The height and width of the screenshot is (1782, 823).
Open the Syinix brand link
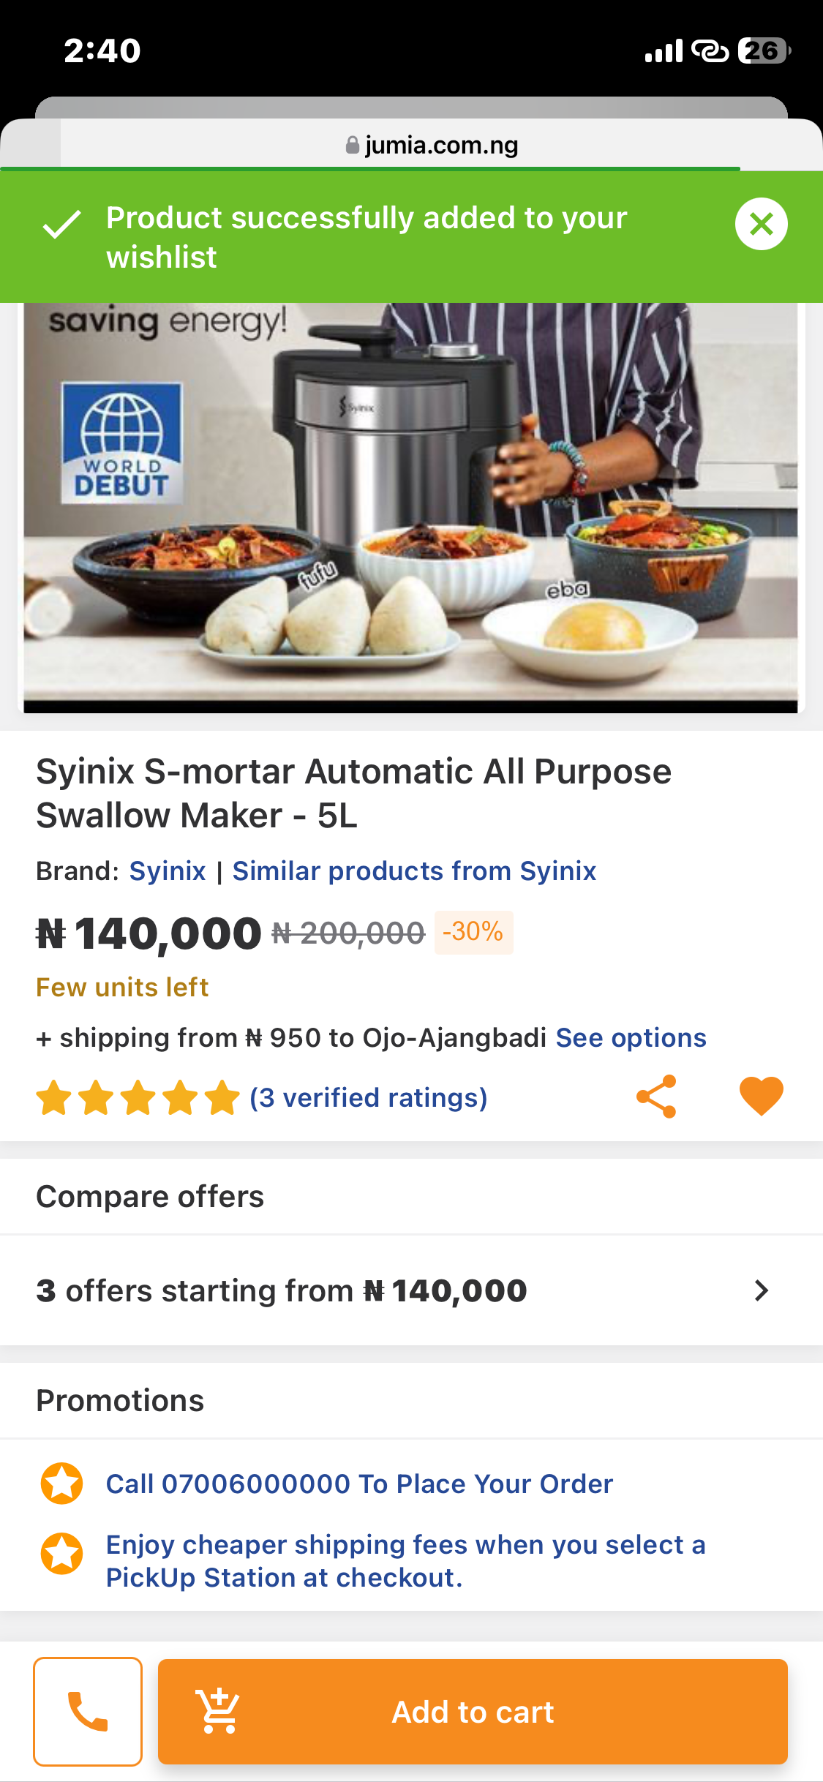tap(168, 871)
